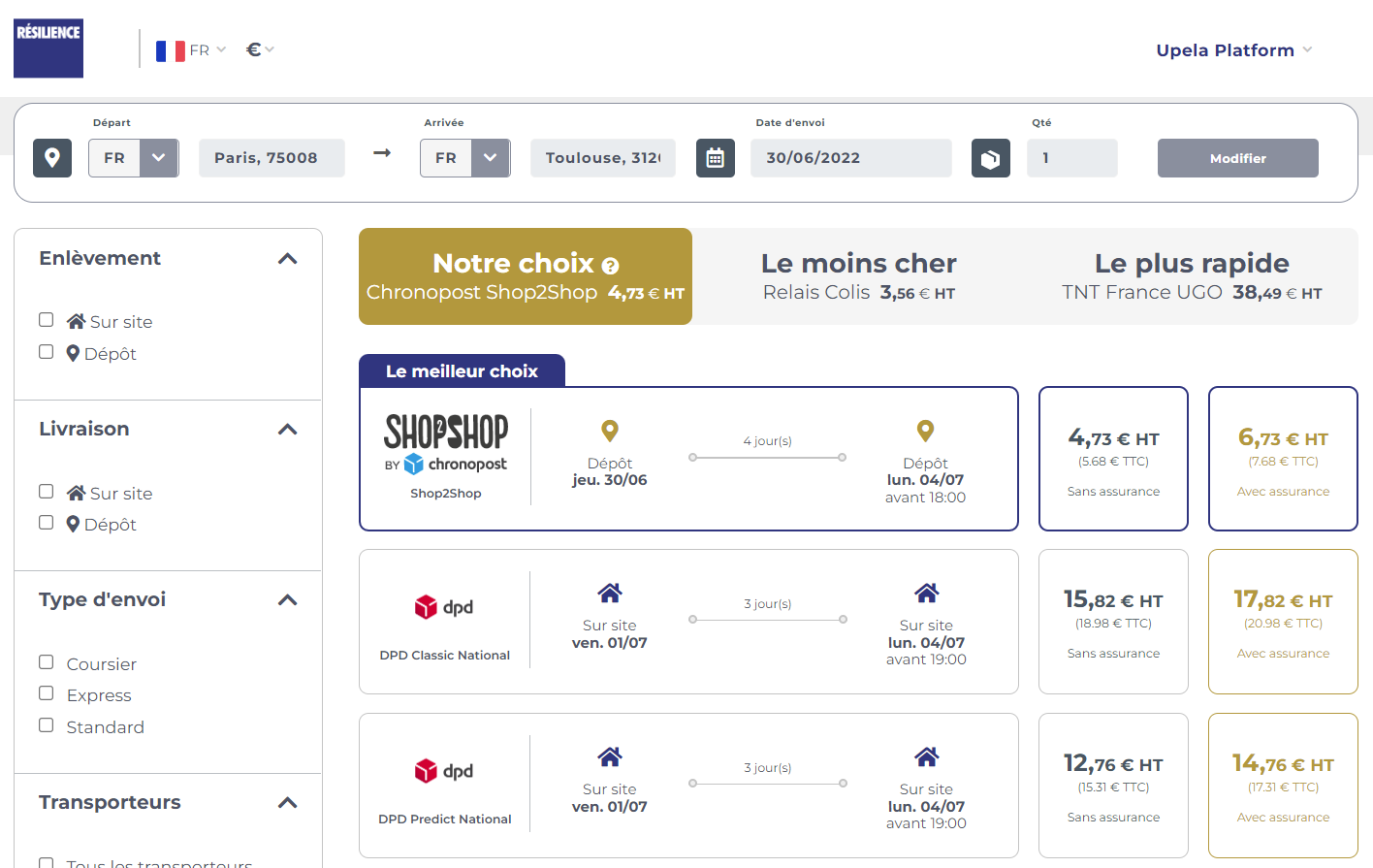
Task: Click the package box quantity icon
Action: click(991, 158)
